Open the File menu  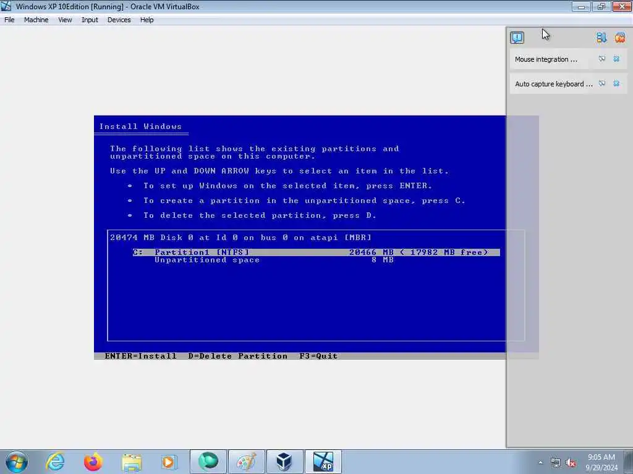(x=9, y=20)
